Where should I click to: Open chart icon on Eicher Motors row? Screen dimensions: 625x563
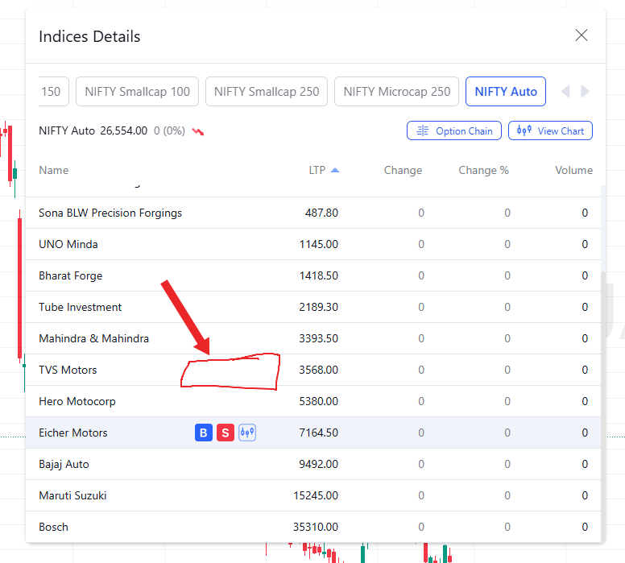point(247,433)
